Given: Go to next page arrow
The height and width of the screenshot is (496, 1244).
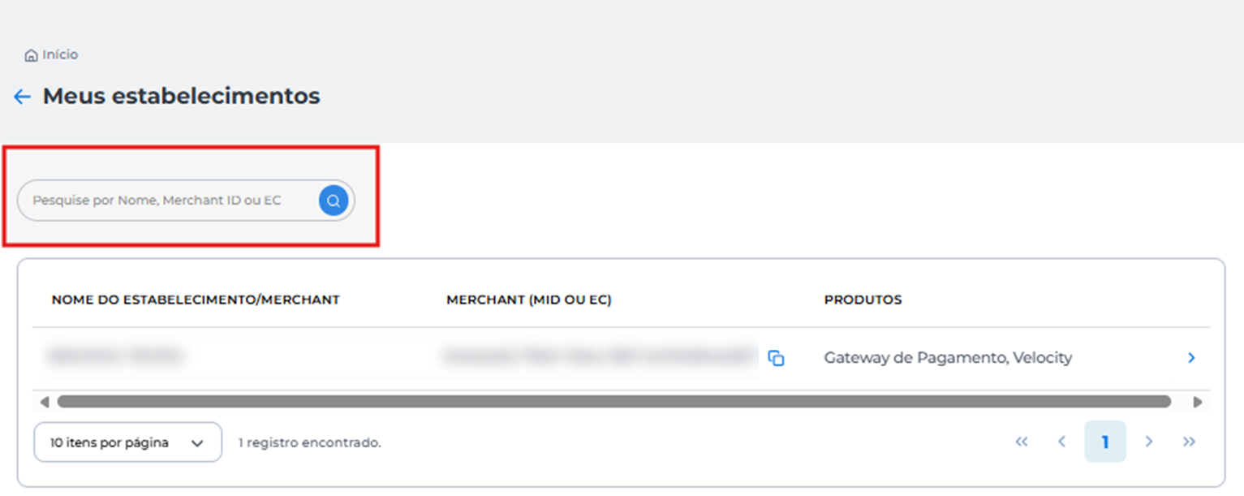Looking at the screenshot, I should (x=1149, y=442).
